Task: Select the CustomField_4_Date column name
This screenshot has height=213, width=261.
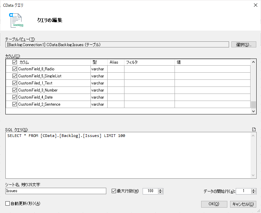Action: click(35, 97)
